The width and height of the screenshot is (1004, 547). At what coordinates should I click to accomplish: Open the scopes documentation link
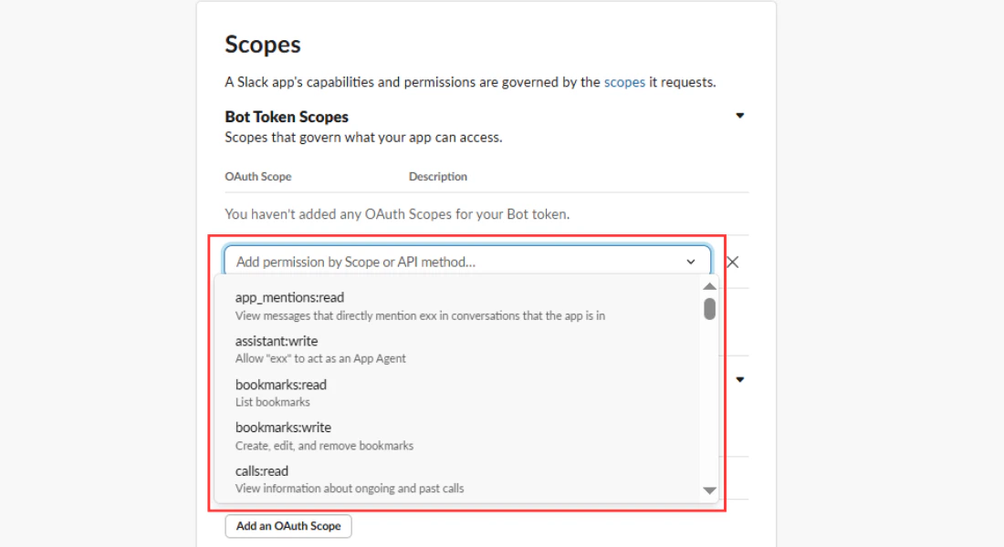point(624,81)
